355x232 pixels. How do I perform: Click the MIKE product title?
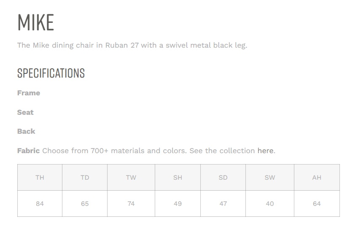(36, 22)
